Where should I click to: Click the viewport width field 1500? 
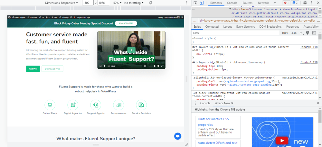pos(88,3)
